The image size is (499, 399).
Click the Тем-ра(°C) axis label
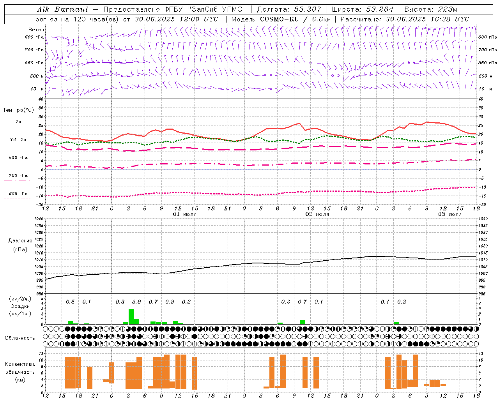[18, 110]
